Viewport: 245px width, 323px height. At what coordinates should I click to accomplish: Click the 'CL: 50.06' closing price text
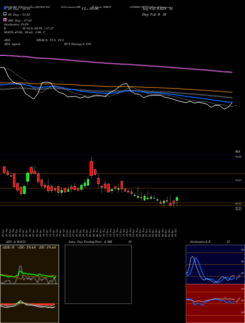pos(90,9)
